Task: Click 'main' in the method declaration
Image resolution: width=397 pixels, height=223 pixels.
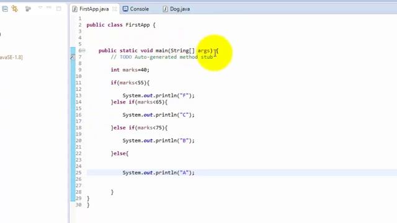Action: point(161,51)
